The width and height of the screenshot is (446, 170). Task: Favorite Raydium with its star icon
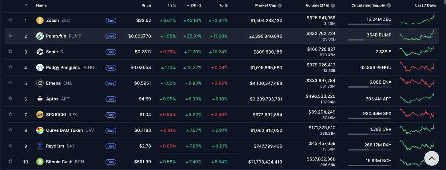coord(10,145)
